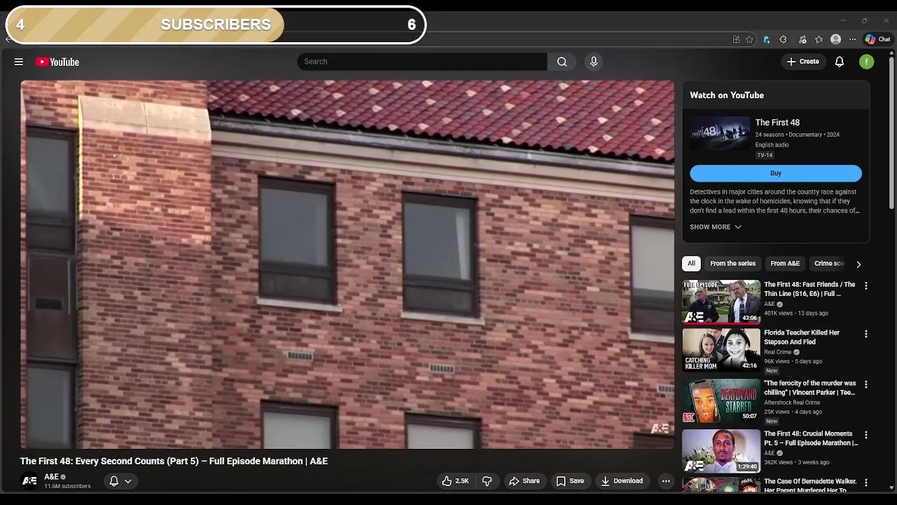Show next category chips with arrow
This screenshot has width=897, height=505.
click(x=858, y=264)
